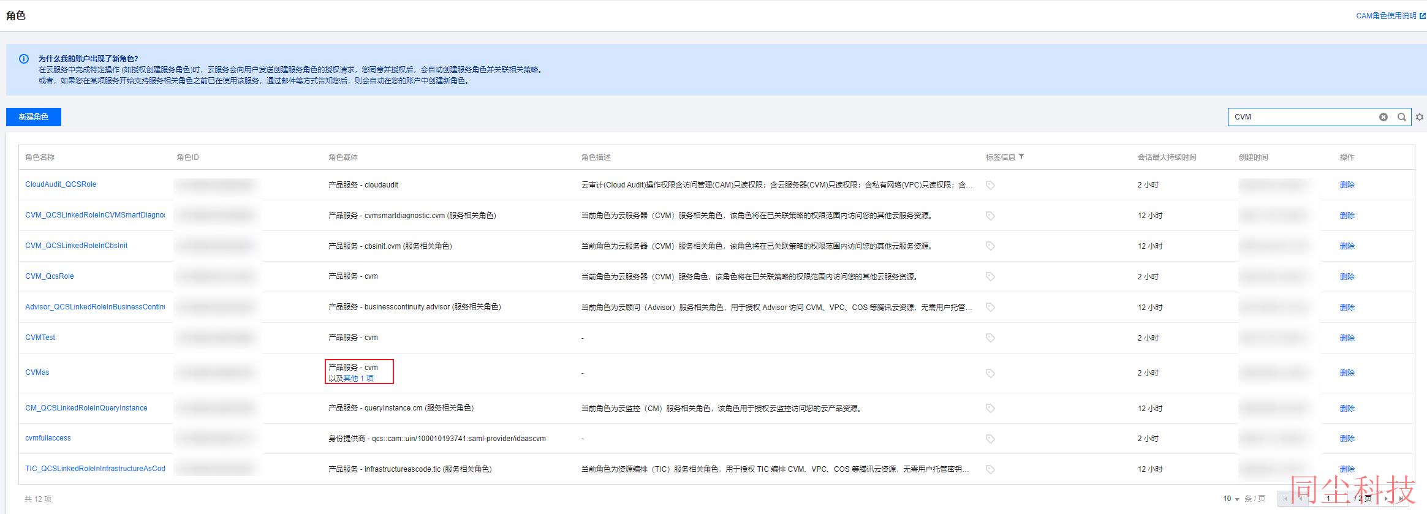Open the CVM_QCSLinkedRoleInCbsInit role
1427x514 pixels.
pos(77,246)
